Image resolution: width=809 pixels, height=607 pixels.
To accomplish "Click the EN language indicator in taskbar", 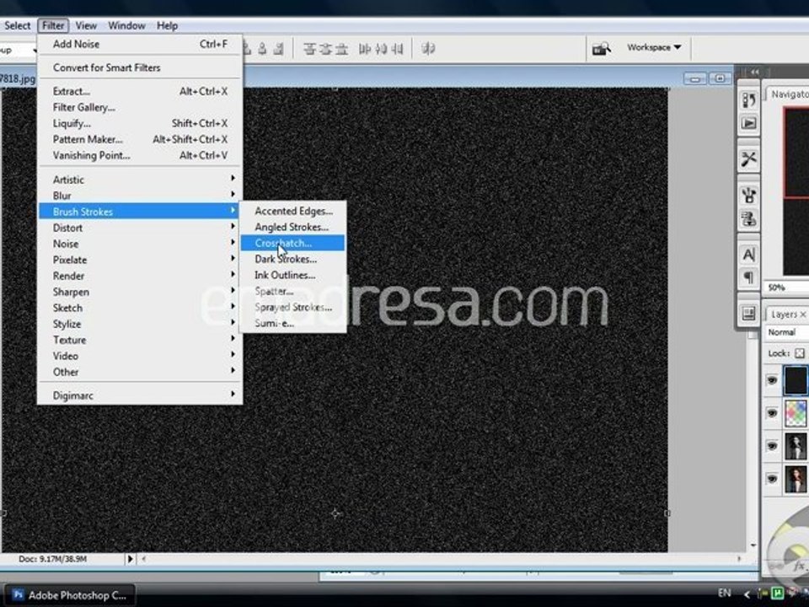I will tap(725, 593).
